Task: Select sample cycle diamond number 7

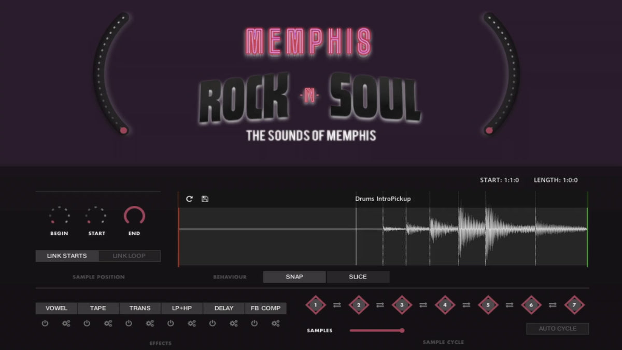Action: pyautogui.click(x=574, y=305)
